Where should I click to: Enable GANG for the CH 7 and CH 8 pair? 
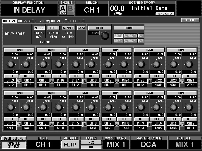coord(117,93)
